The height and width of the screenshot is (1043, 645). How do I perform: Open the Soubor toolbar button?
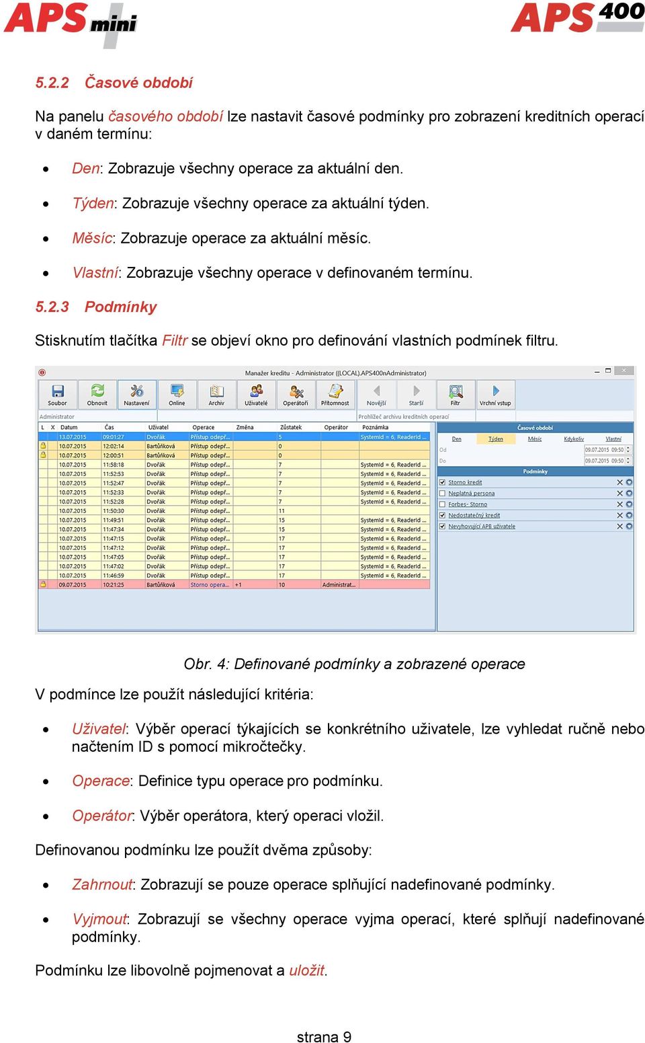[57, 395]
